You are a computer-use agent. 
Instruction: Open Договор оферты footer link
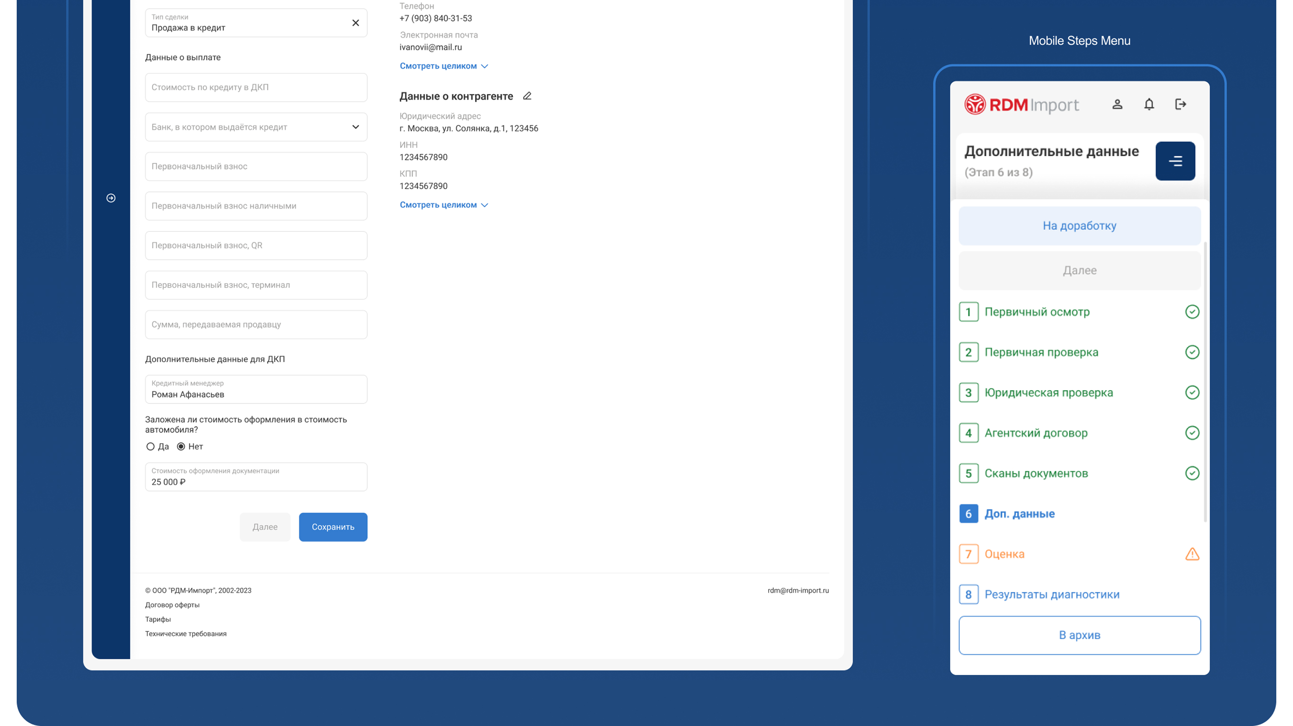point(172,605)
